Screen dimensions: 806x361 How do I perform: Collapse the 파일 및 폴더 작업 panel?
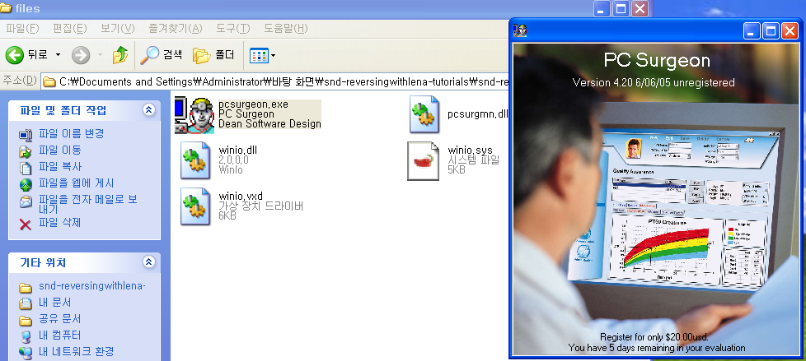[x=148, y=109]
